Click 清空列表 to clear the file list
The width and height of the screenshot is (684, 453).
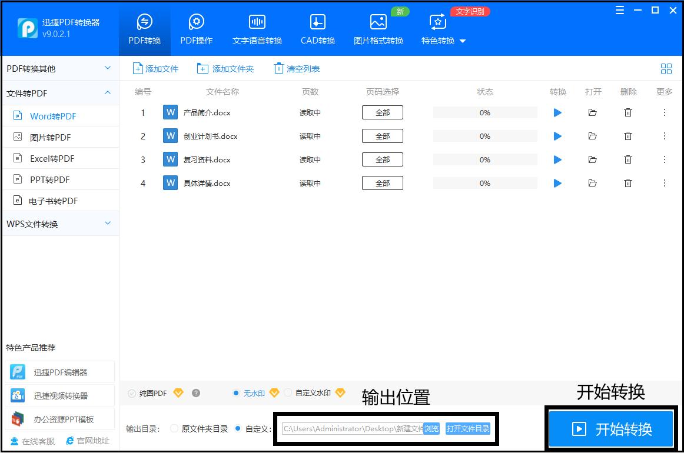click(296, 68)
